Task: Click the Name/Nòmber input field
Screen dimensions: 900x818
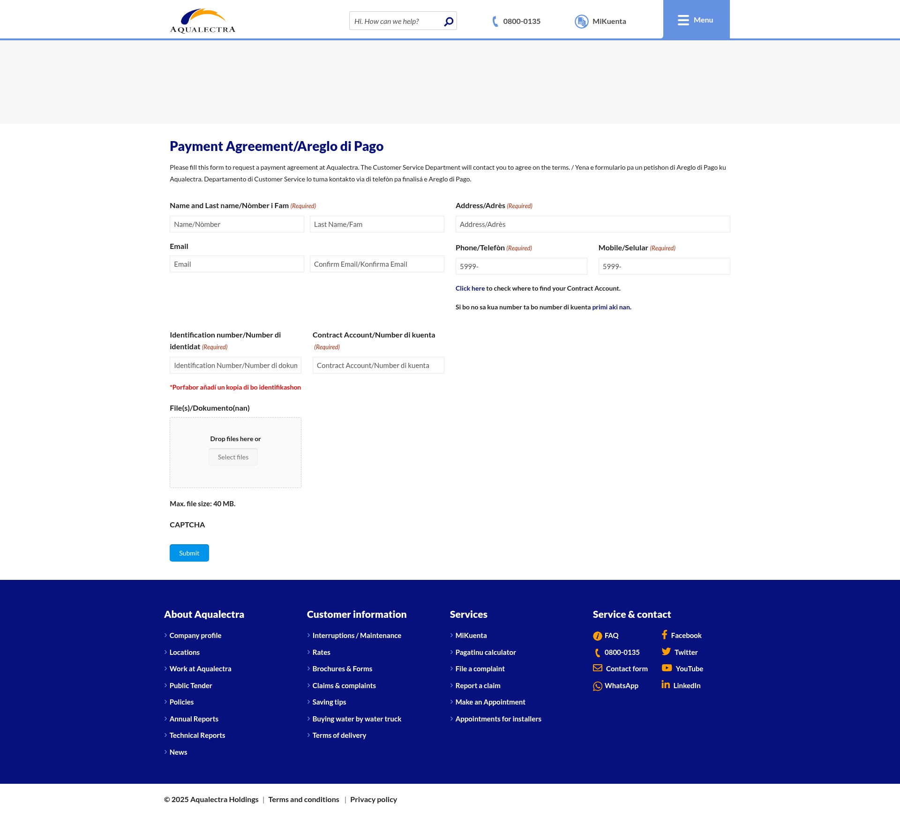Action: (237, 224)
